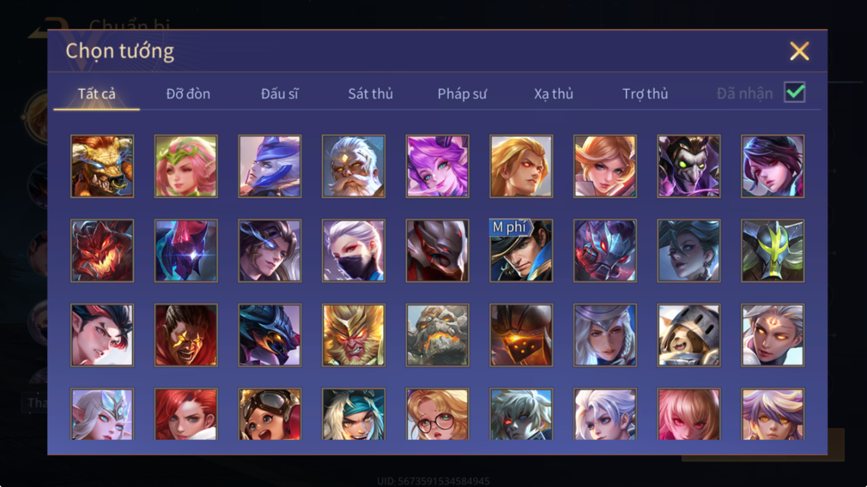Choose the stone golem hero portrait
867x487 pixels.
tap(437, 335)
